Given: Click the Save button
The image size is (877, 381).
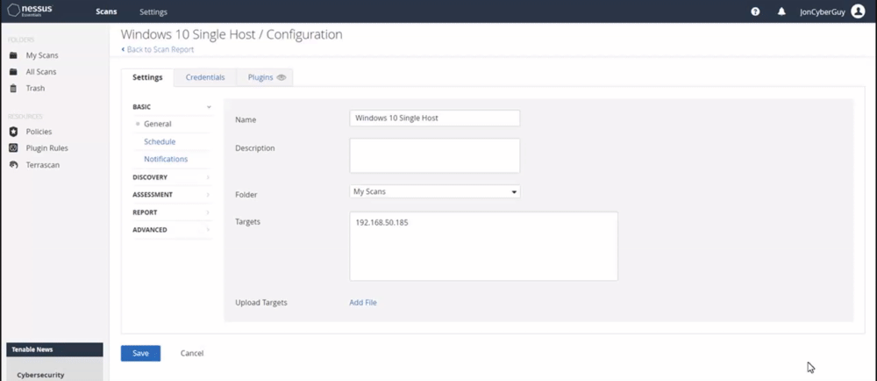Looking at the screenshot, I should point(141,353).
